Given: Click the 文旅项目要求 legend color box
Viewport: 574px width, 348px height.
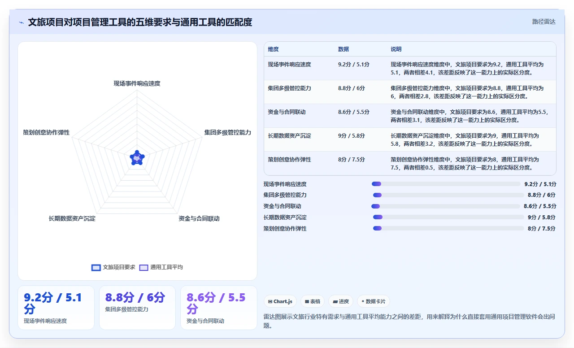Looking at the screenshot, I should pyautogui.click(x=96, y=267).
